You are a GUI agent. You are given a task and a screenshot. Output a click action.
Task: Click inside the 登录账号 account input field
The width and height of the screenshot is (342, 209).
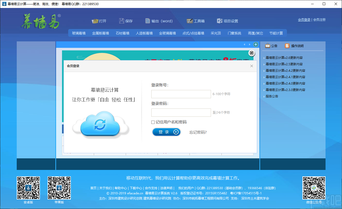pos(181,94)
